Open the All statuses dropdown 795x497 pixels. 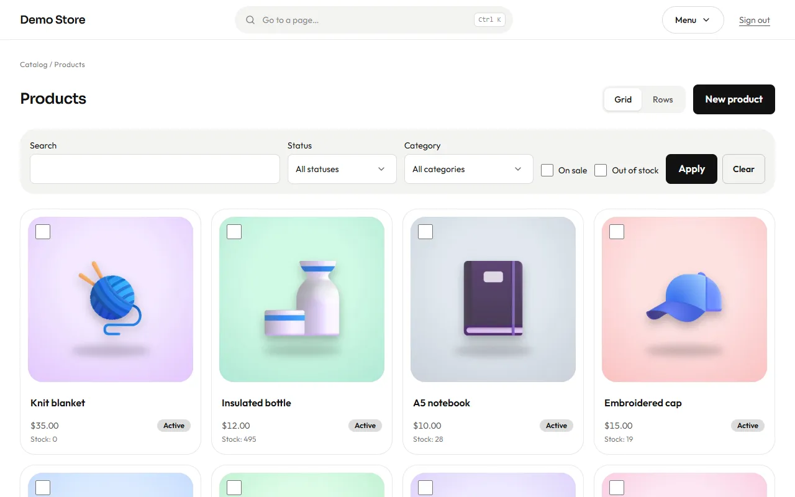(x=342, y=169)
